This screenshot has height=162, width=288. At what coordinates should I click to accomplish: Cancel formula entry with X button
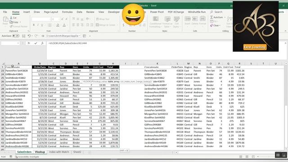[x=29, y=43]
